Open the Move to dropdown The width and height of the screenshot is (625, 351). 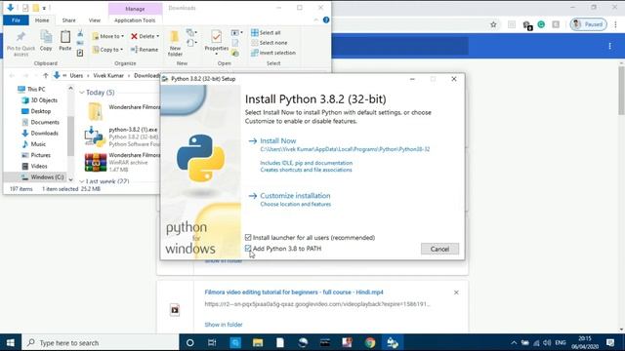(x=107, y=36)
